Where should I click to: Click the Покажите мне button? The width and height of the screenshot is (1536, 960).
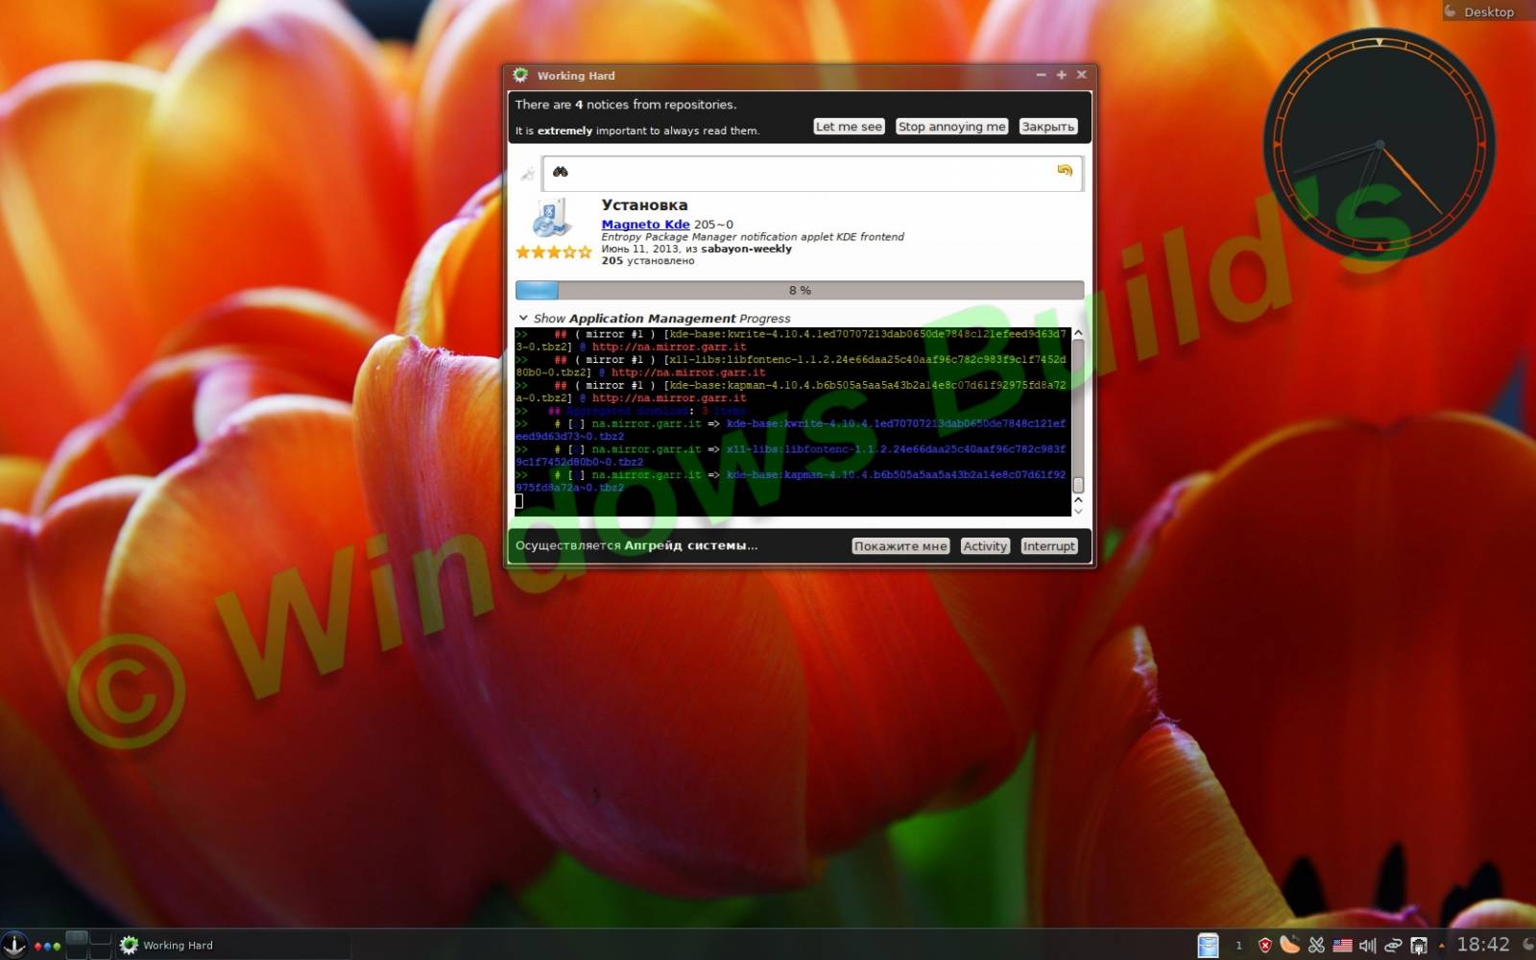point(900,546)
